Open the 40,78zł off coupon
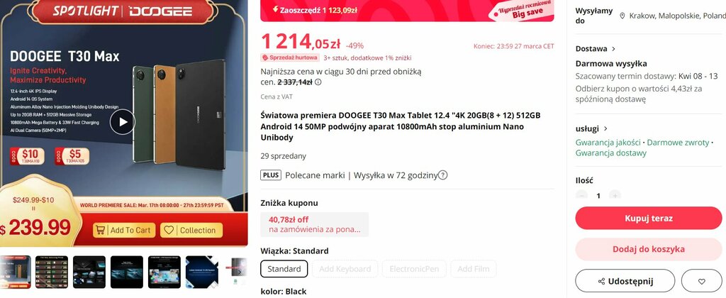The image size is (726, 298). 314,224
